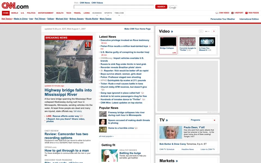Click Freeway bridge collapses popular news thumbnail

103,114
